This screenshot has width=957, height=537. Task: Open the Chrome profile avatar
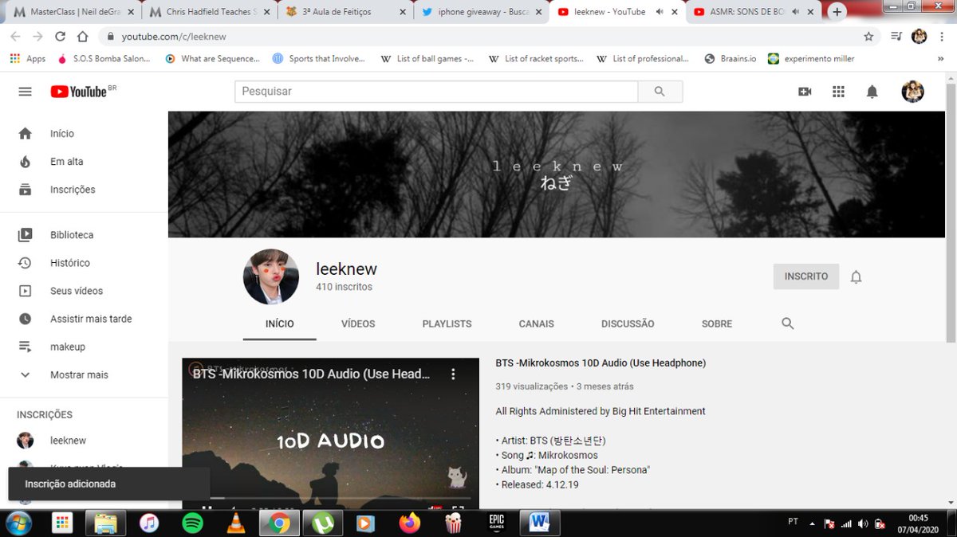point(920,37)
